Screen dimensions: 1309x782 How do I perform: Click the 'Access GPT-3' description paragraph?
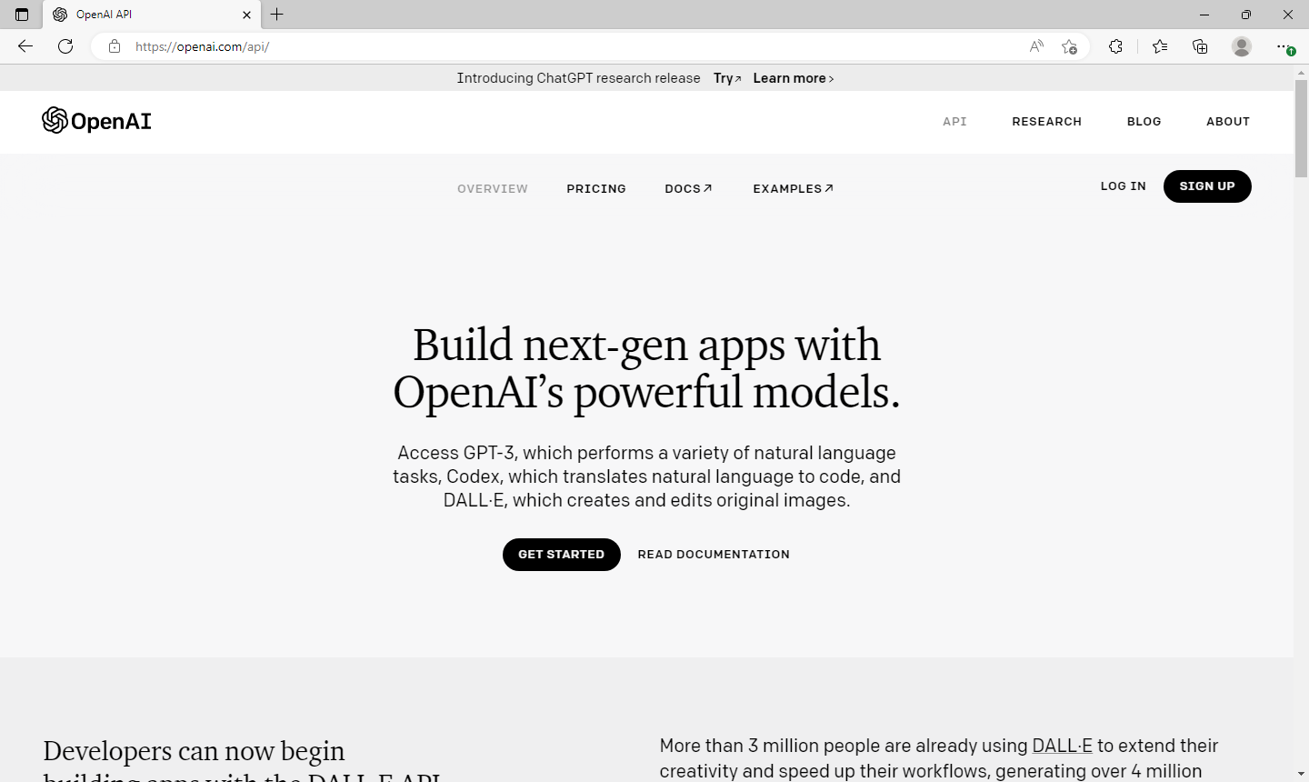pos(646,476)
